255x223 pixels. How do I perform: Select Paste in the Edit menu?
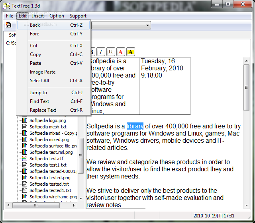click(x=53, y=63)
